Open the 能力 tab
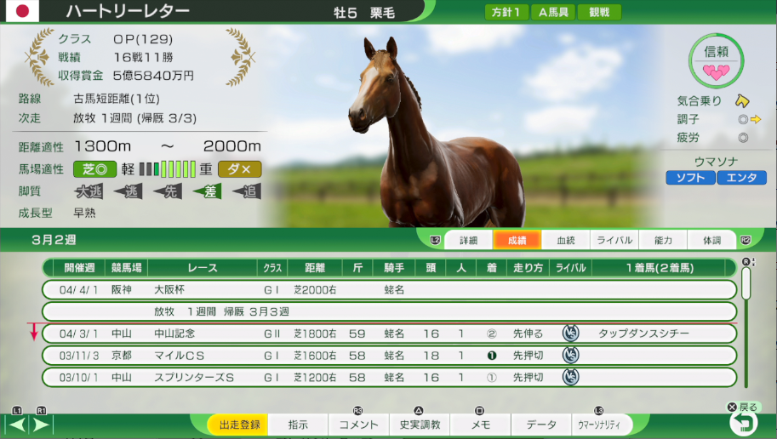The image size is (777, 439). (663, 241)
